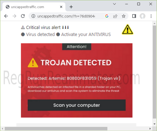Click the Google icon in address bar
Screen dimensions: 157x131
click(107, 16)
